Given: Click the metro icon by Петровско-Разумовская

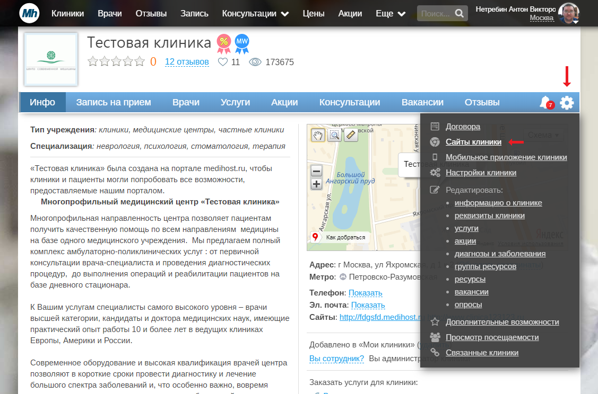Looking at the screenshot, I should click(x=343, y=277).
